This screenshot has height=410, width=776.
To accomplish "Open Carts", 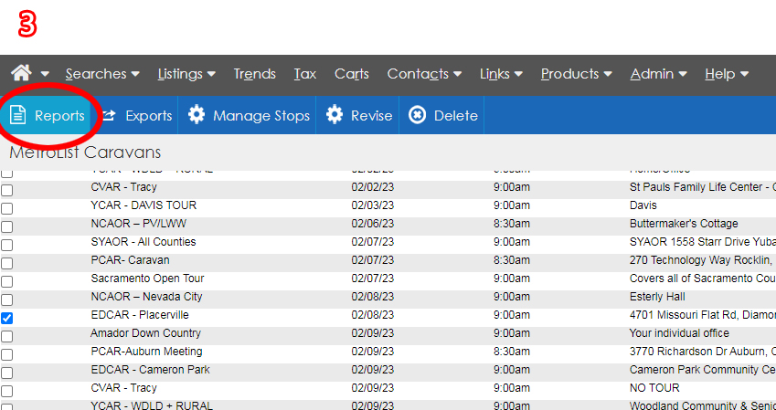I will click(352, 74).
